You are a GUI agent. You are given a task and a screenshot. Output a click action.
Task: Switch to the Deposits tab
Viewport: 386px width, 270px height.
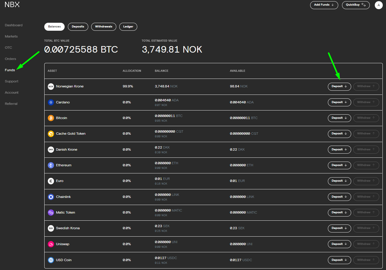coord(78,27)
